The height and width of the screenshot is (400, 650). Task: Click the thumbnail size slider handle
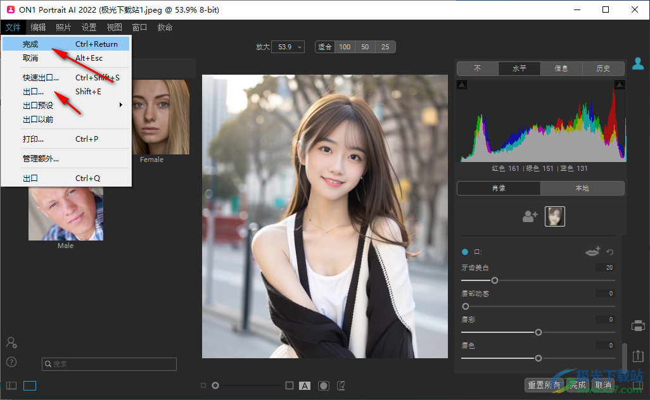215,385
